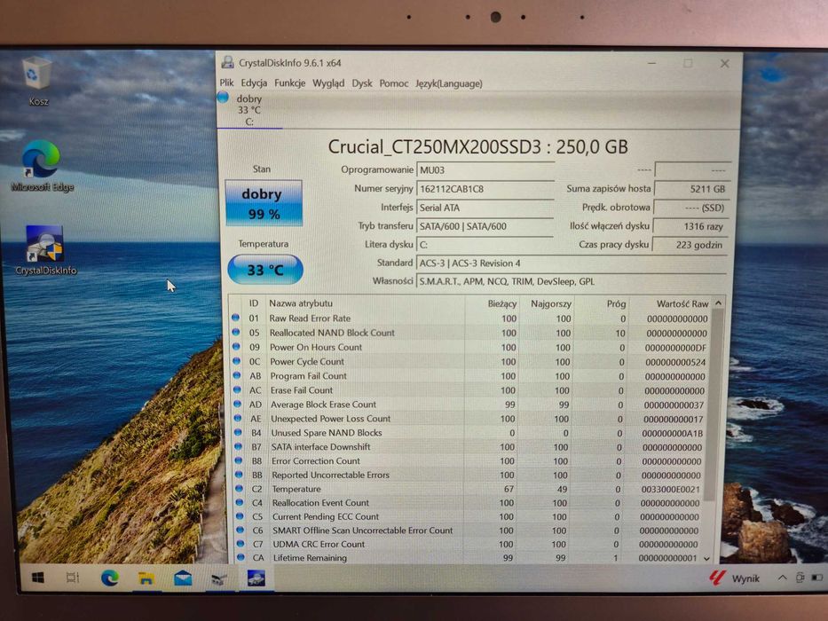The height and width of the screenshot is (621, 828).
Task: Click the Czas pracy dysku value 223 godzin
Action: tap(690, 245)
